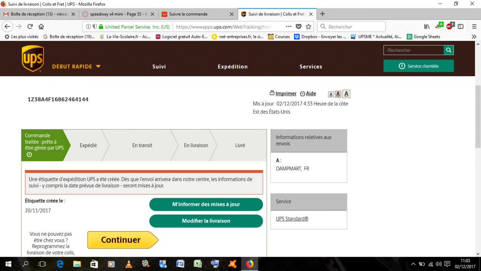Screen dimensions: 481x271
Task: Open the Les plus visités bookmark
Action: 21,37
